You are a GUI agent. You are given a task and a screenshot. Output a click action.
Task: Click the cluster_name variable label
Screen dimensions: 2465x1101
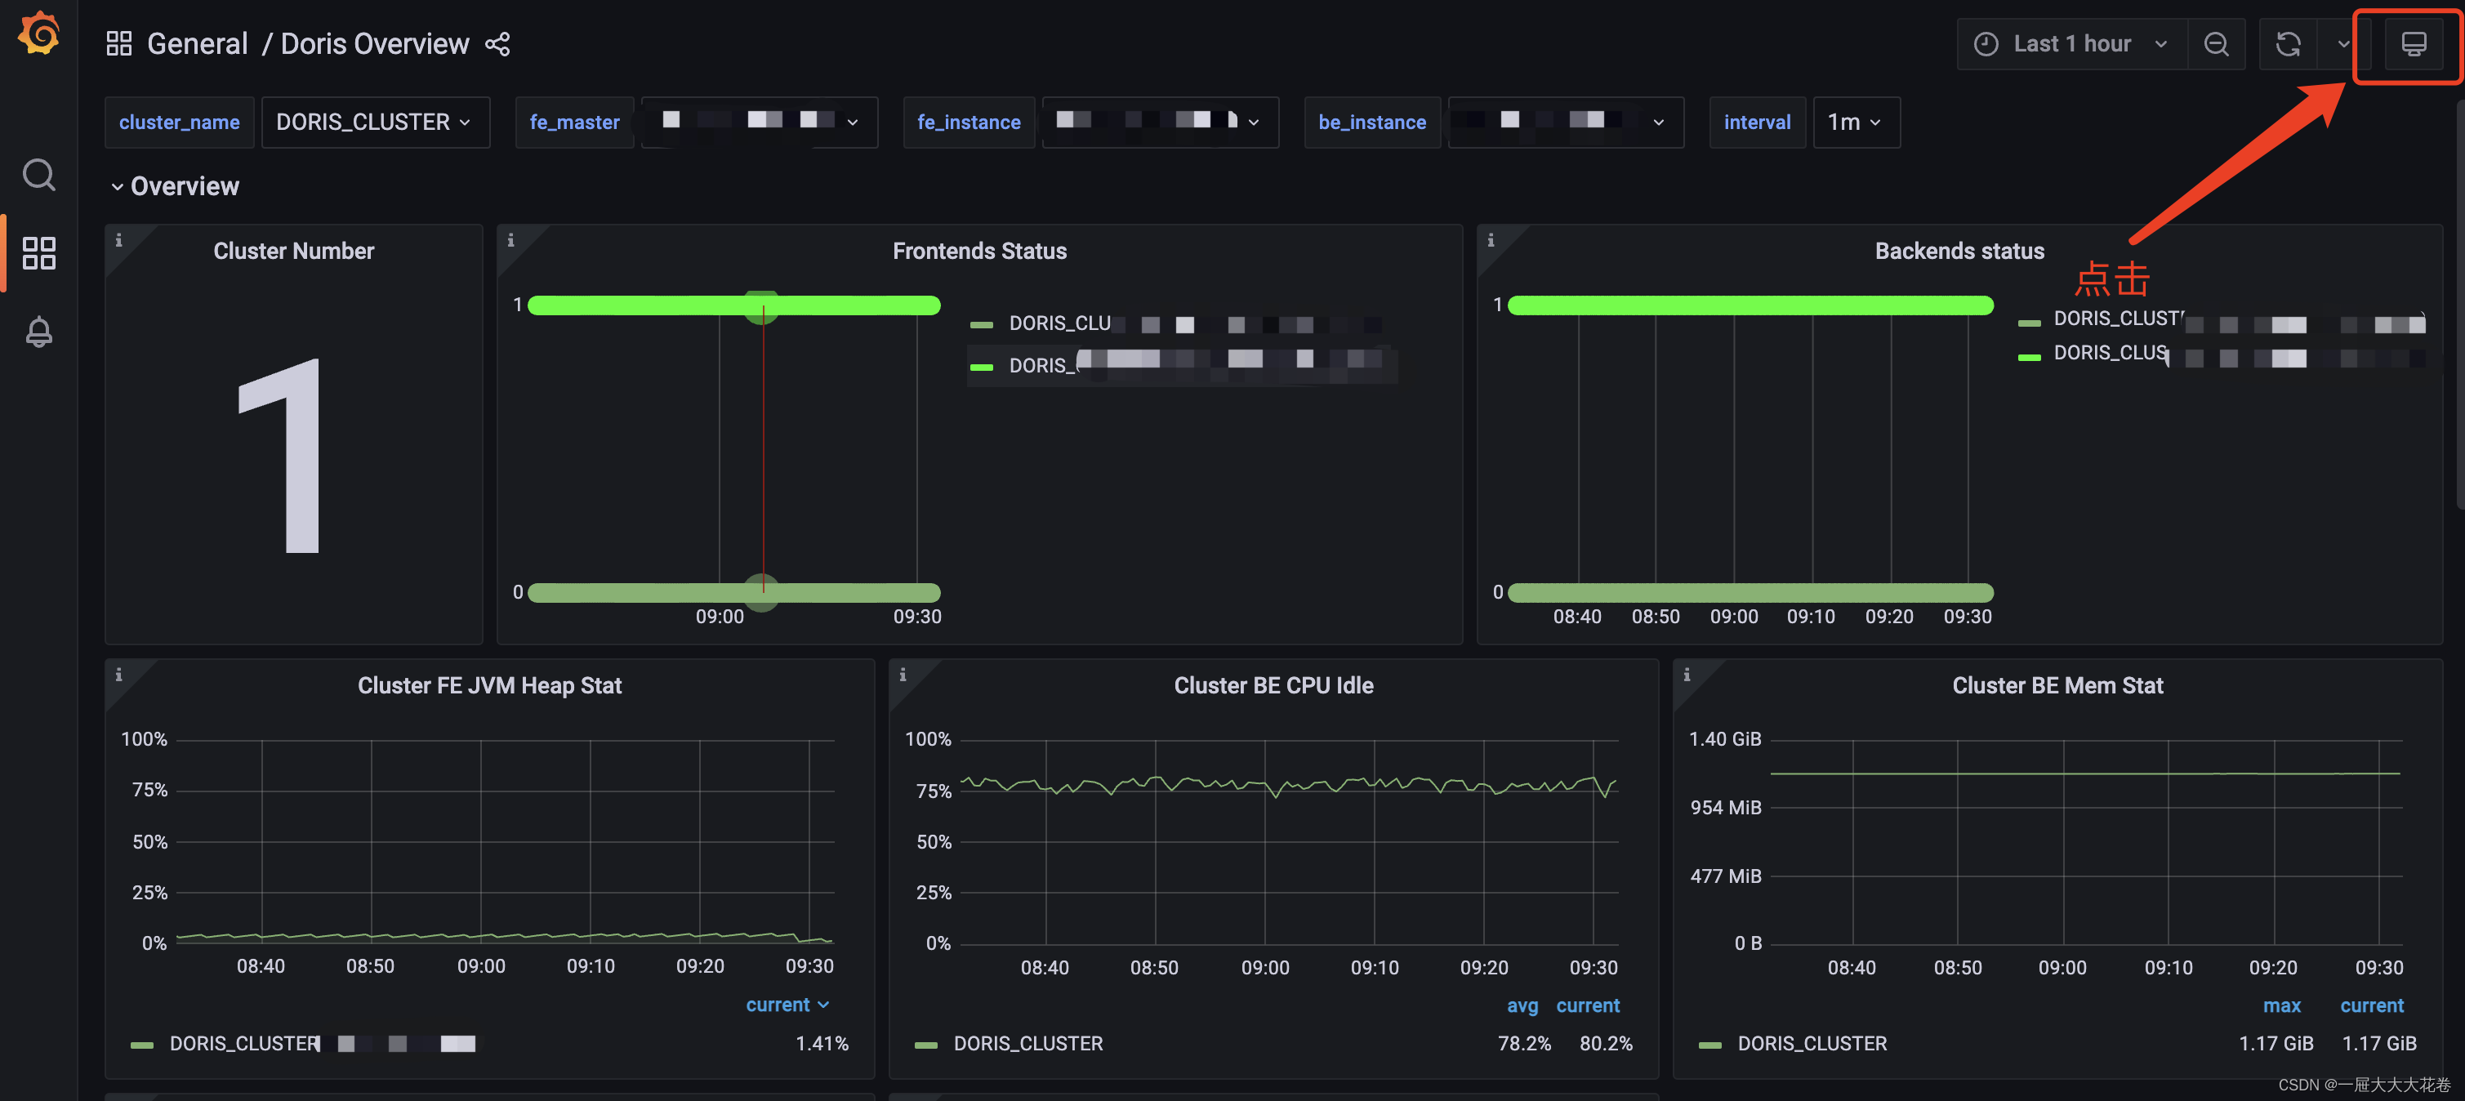[179, 123]
